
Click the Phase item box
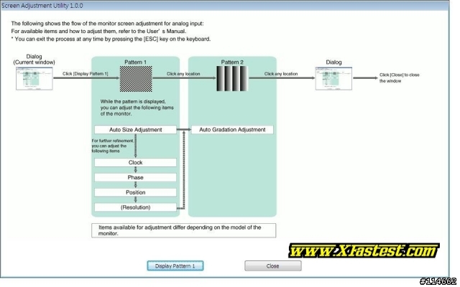(136, 177)
